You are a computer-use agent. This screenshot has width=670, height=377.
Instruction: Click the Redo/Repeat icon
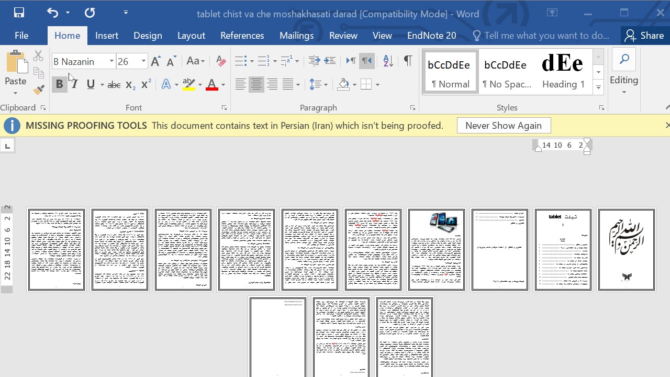pyautogui.click(x=90, y=13)
